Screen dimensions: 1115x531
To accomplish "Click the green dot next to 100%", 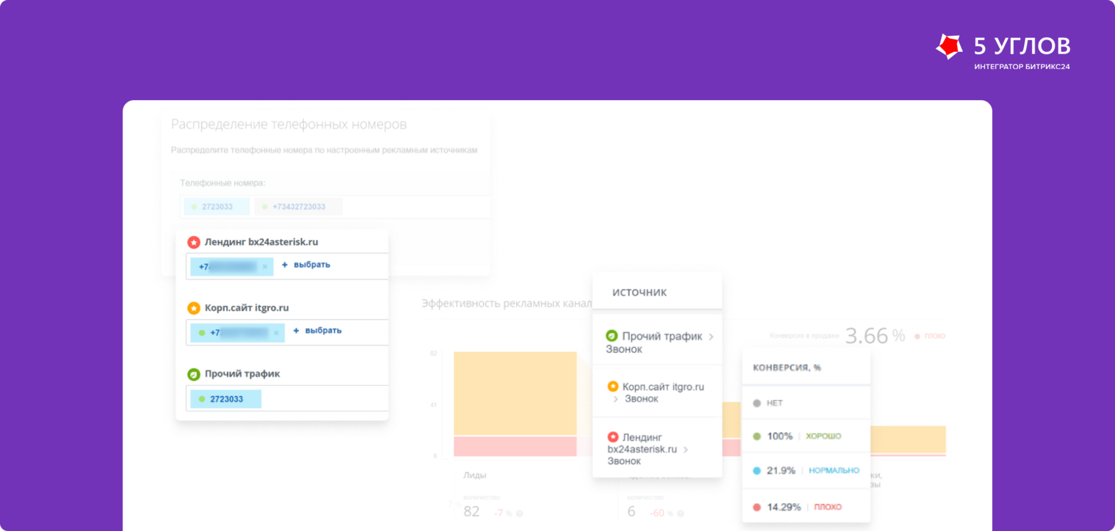I will 757,436.
